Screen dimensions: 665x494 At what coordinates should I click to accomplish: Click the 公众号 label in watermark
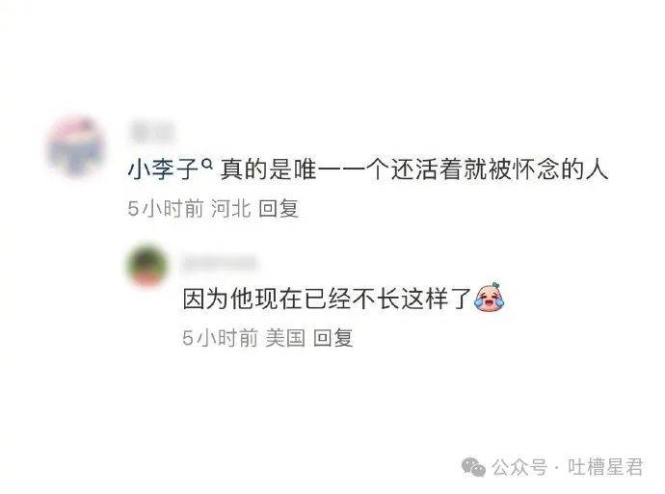pyautogui.click(x=520, y=467)
